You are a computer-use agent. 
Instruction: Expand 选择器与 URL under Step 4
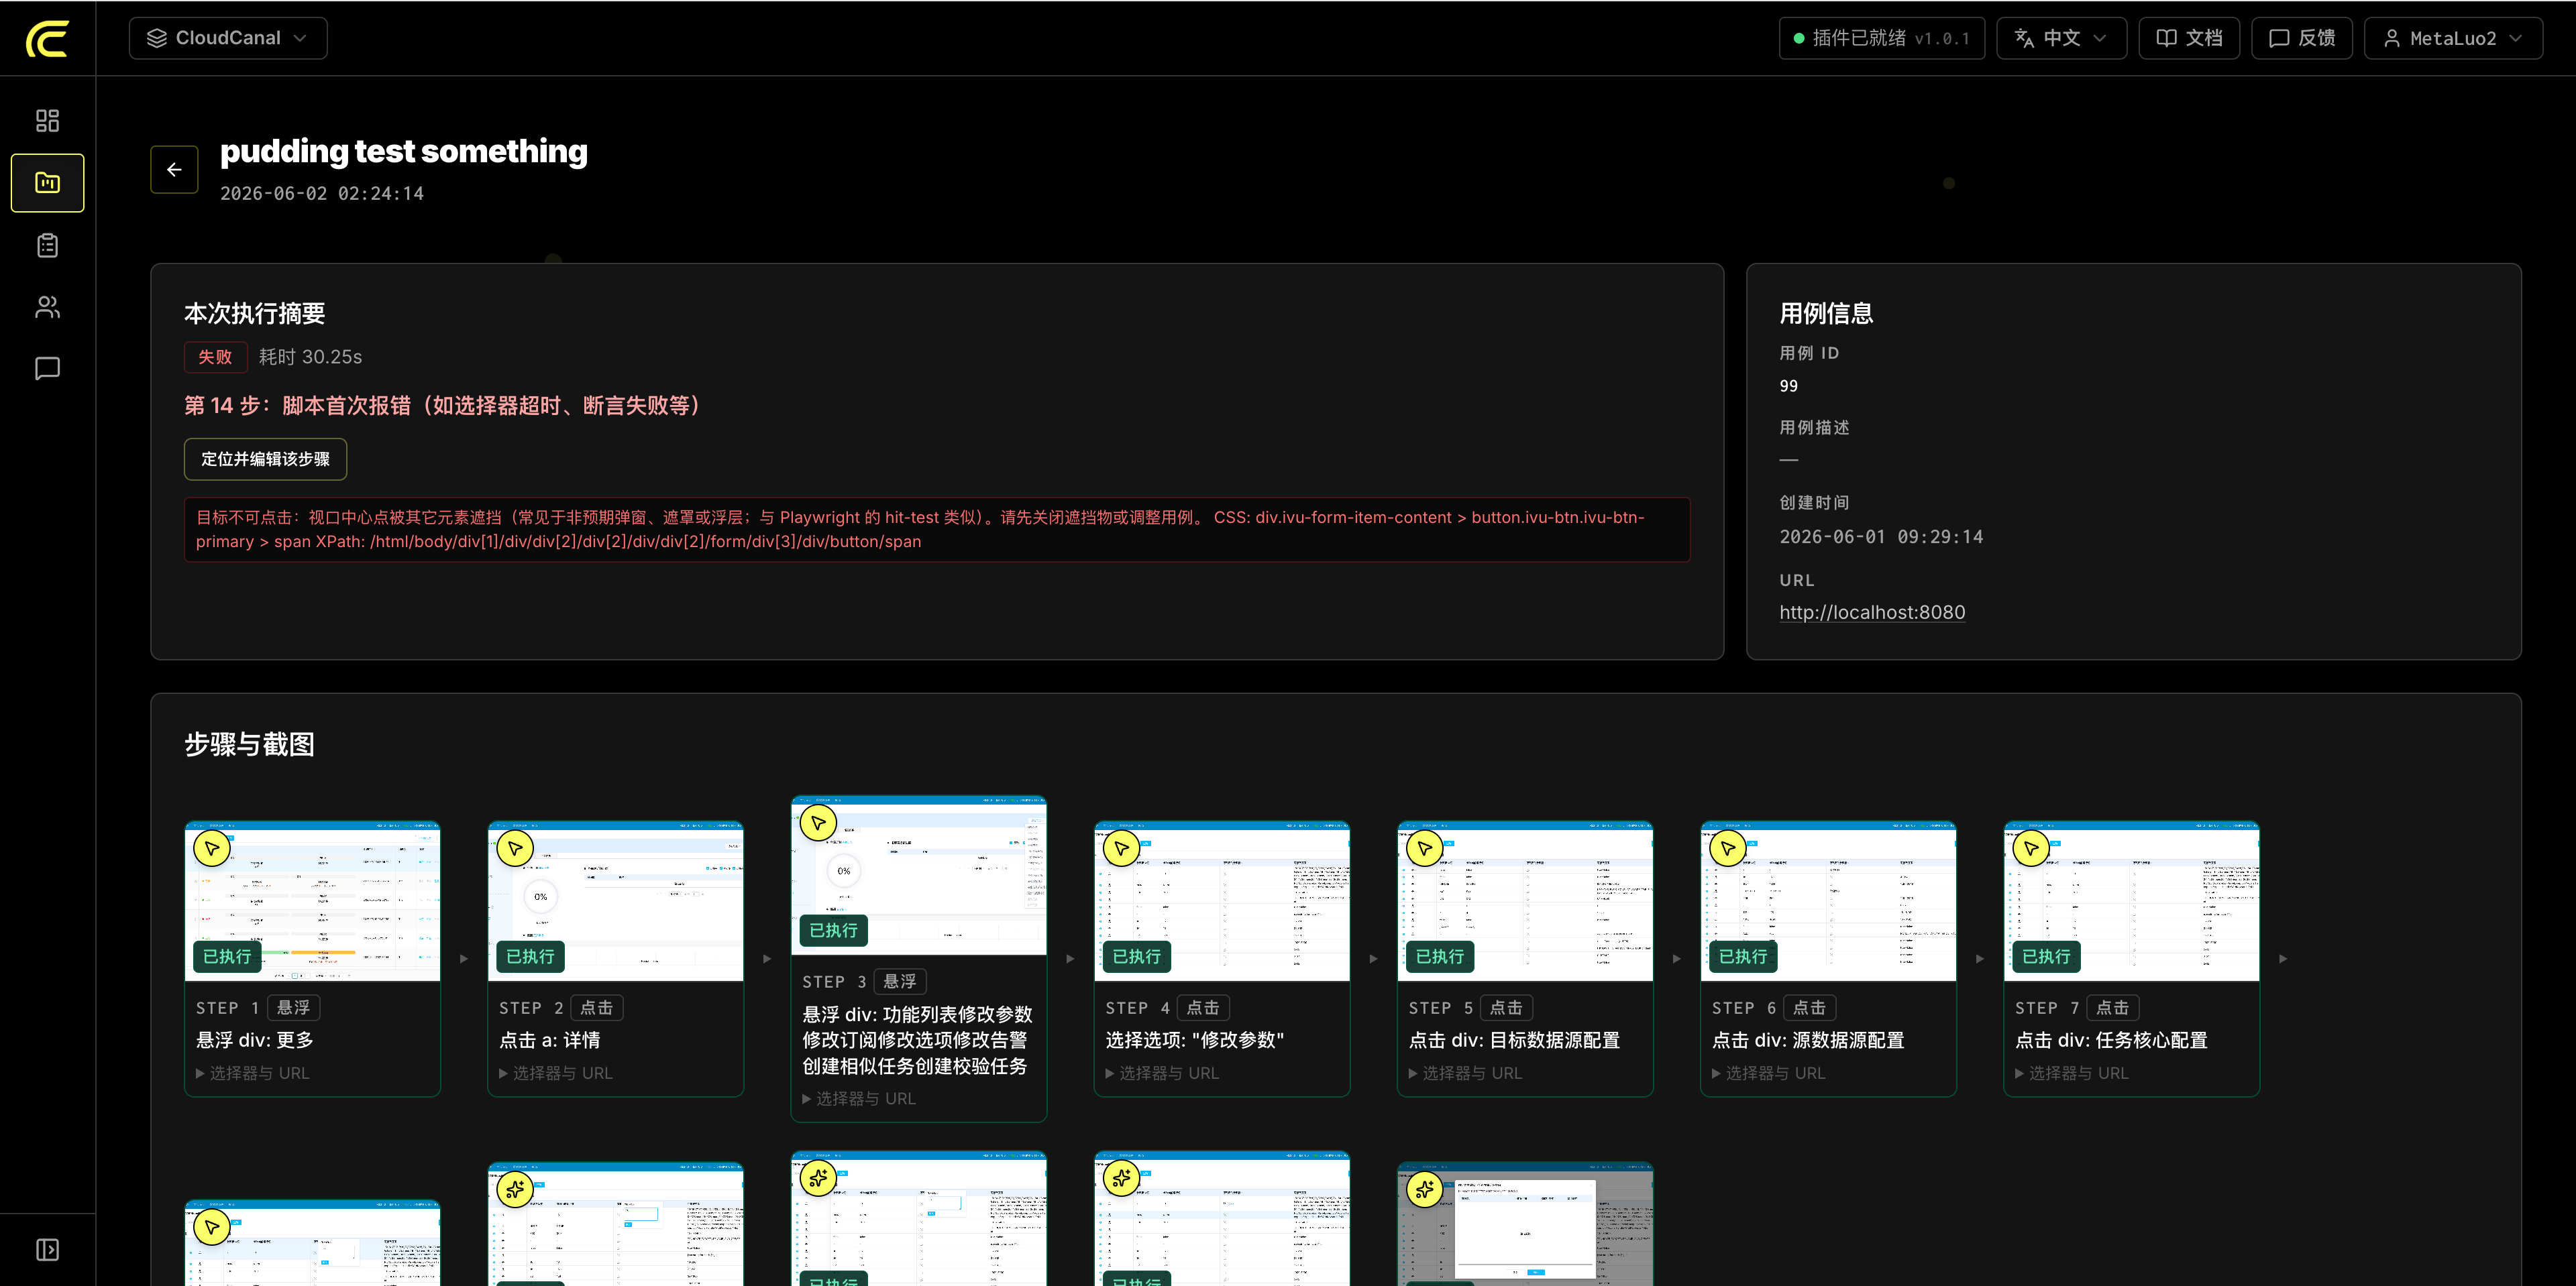1161,1073
